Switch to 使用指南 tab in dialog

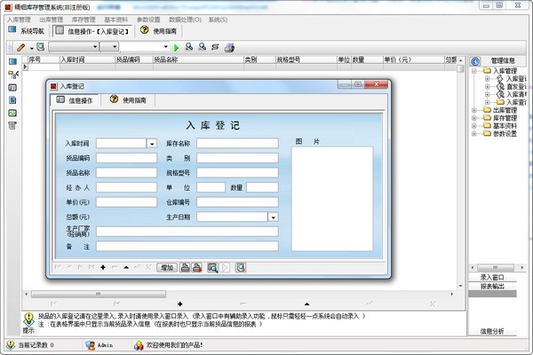coord(130,100)
